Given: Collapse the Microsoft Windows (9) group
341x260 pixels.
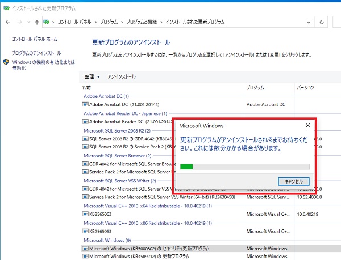Looking at the screenshot, I should (107, 240).
